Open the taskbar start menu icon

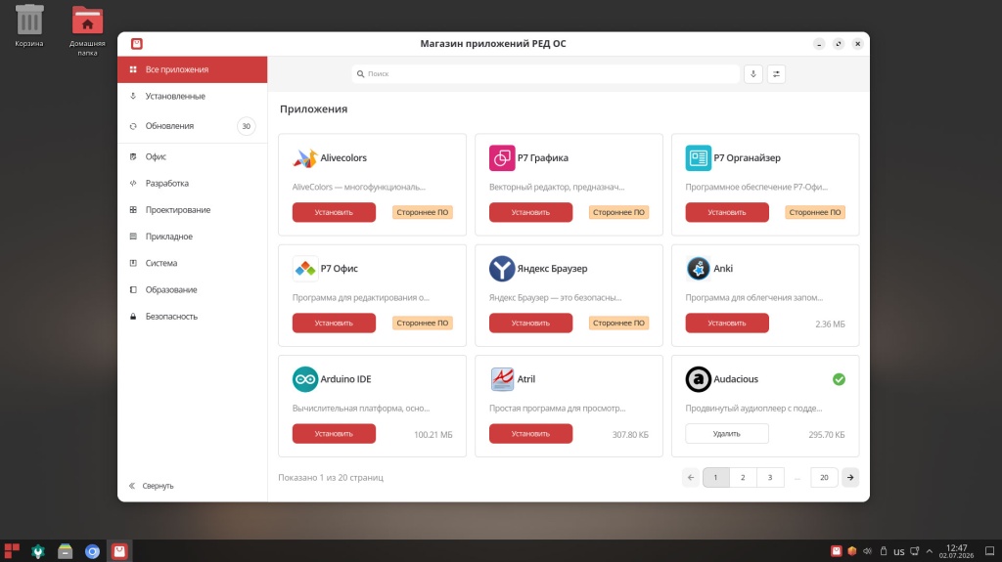(12, 551)
